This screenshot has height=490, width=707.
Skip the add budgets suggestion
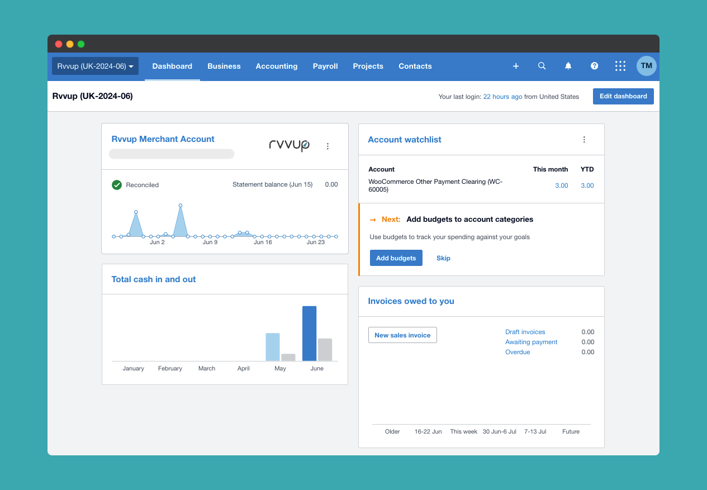point(443,258)
